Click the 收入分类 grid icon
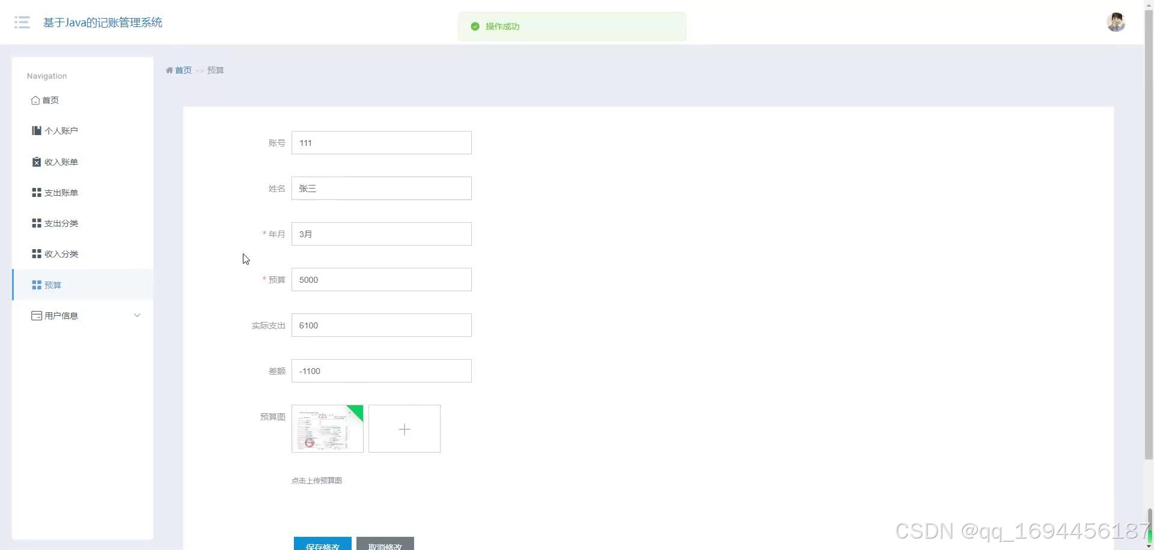This screenshot has width=1154, height=550. (x=37, y=254)
